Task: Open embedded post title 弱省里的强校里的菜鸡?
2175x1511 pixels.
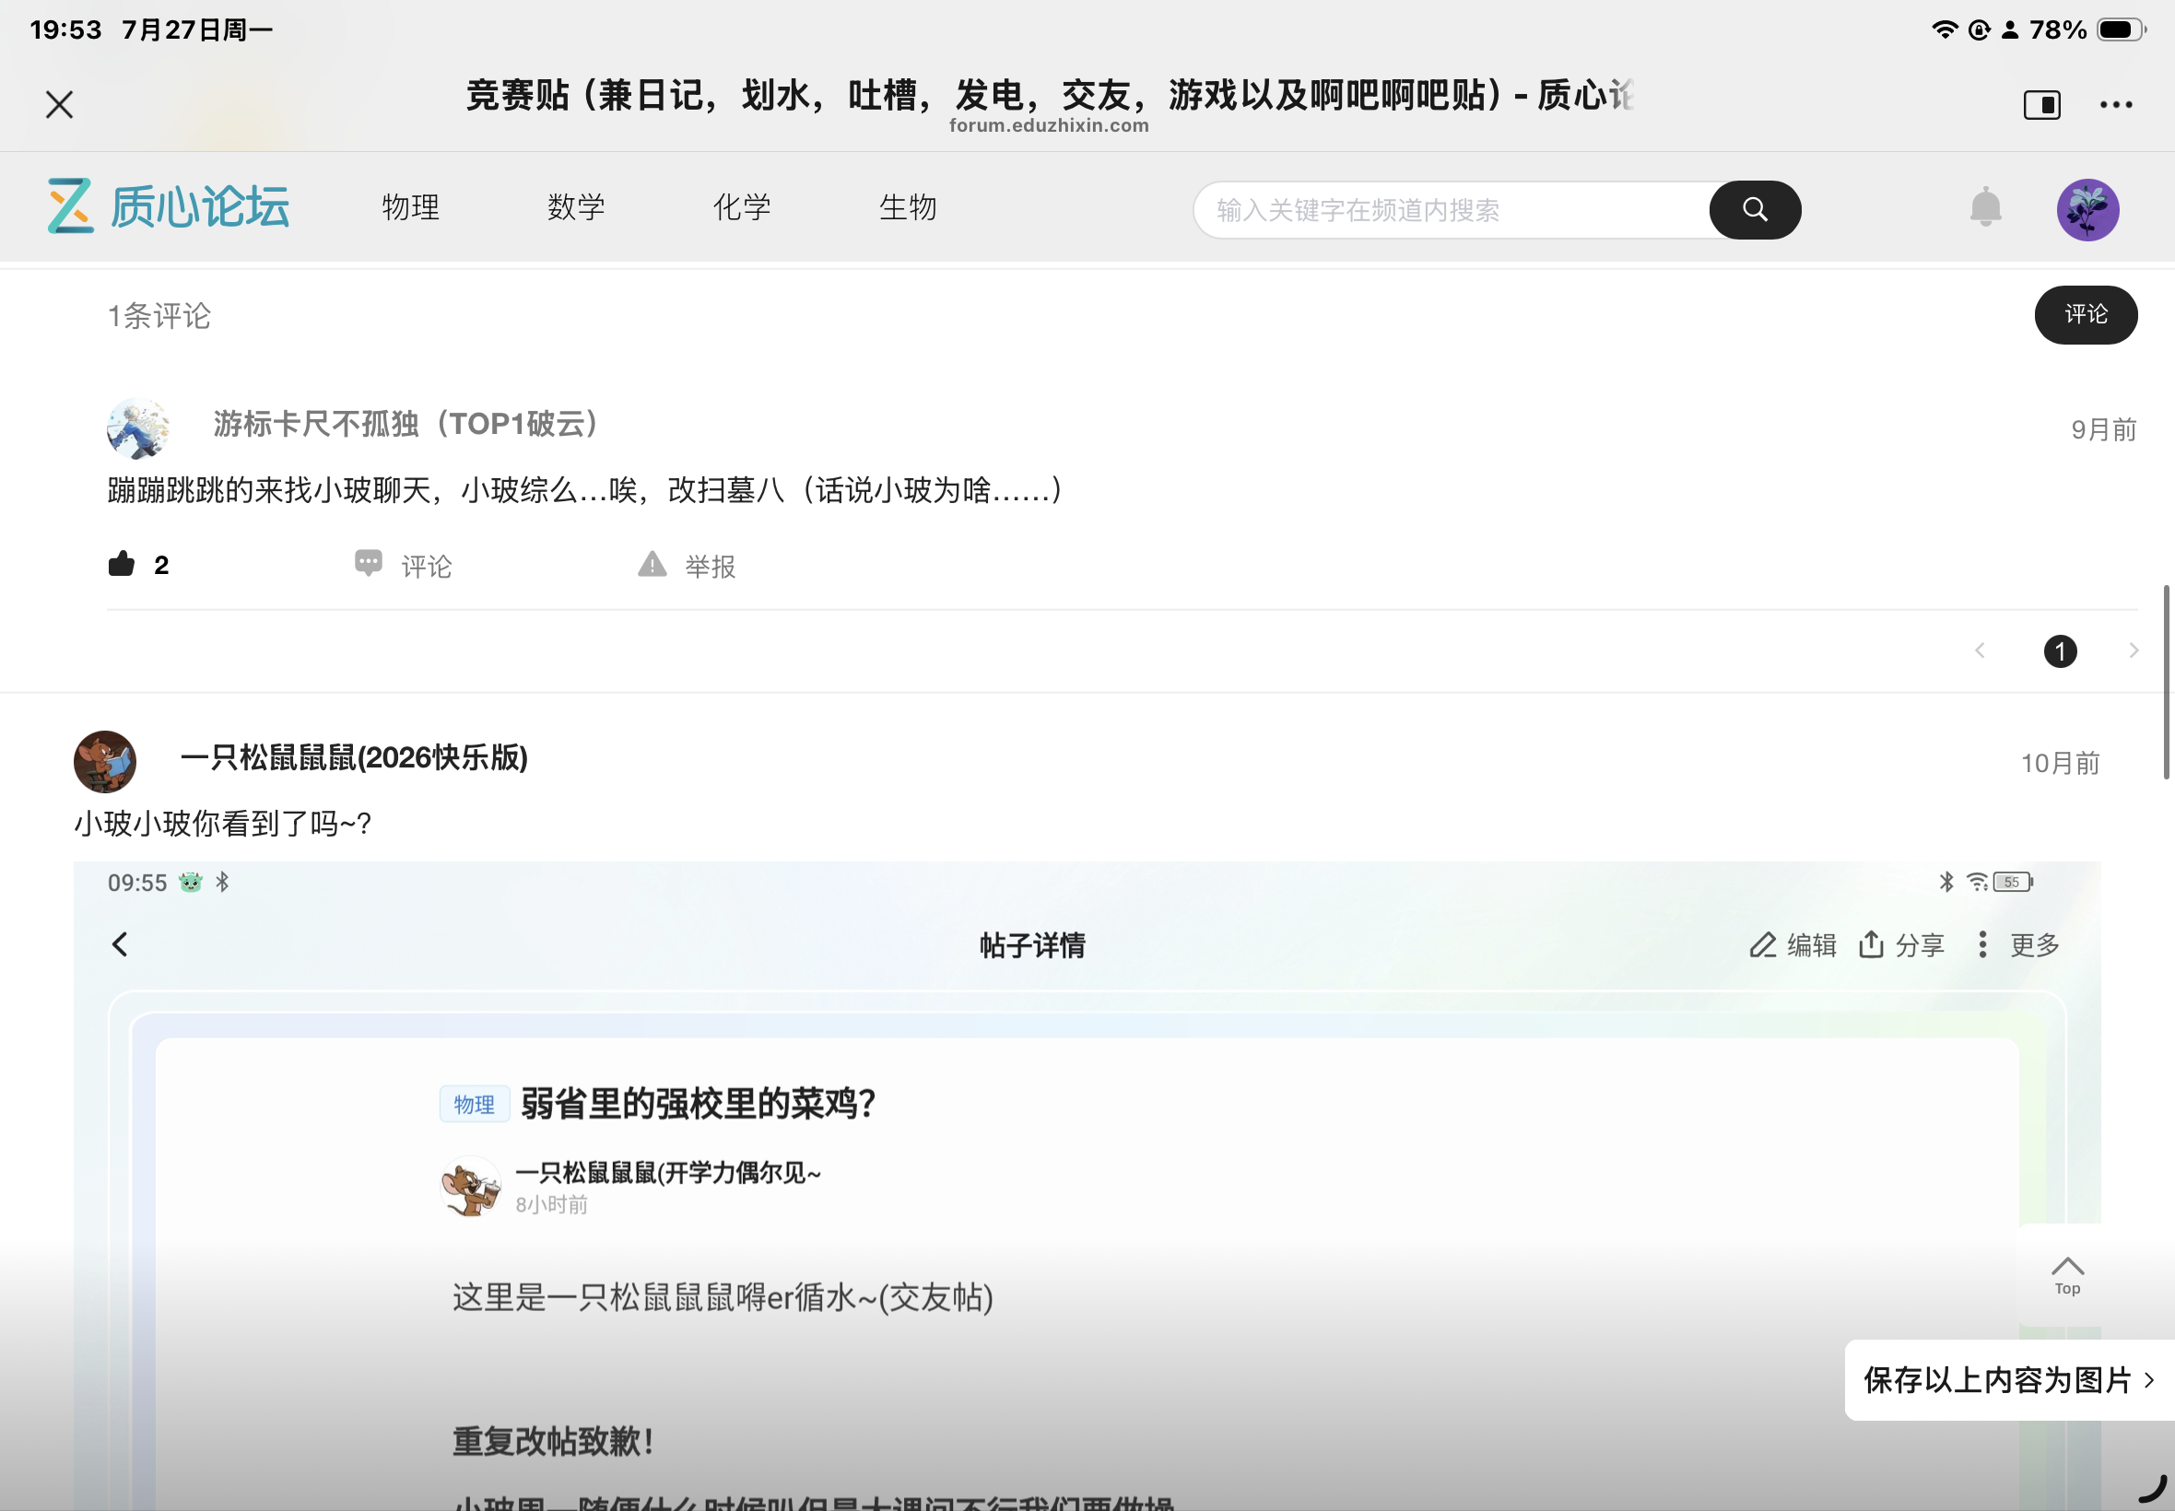Action: click(x=698, y=1104)
